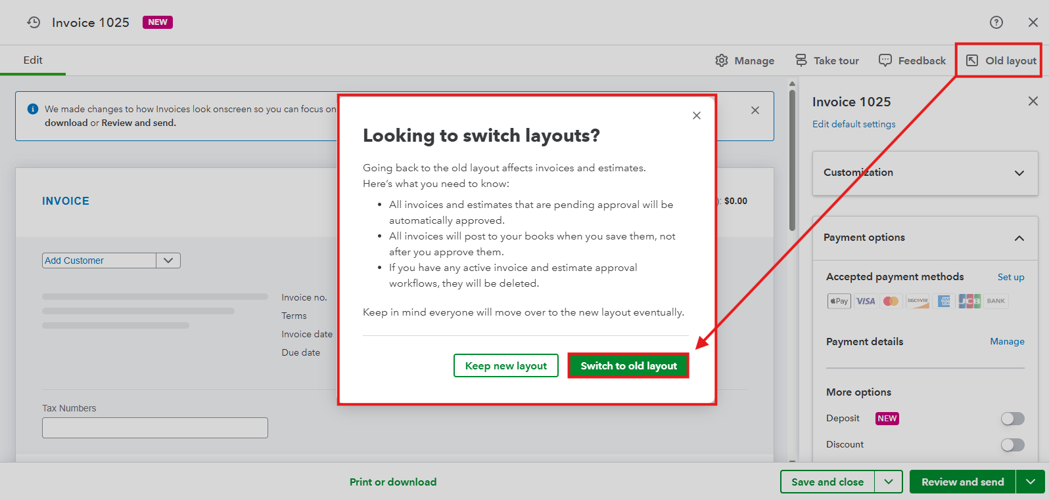Enable the Discount toggle

click(x=1013, y=445)
